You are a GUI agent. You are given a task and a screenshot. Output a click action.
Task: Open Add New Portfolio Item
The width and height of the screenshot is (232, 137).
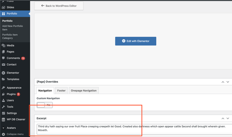[13, 28]
